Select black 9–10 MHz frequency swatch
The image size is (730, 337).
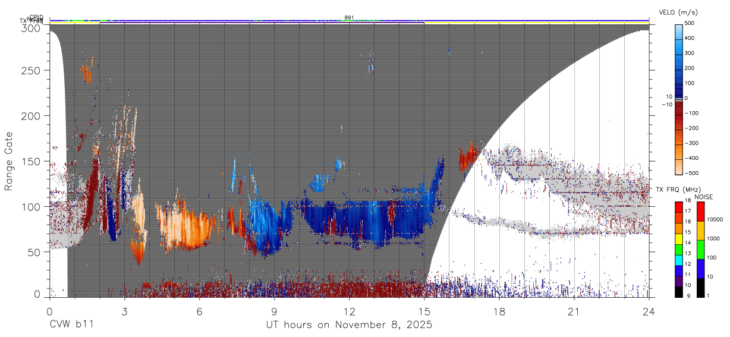pos(678,292)
